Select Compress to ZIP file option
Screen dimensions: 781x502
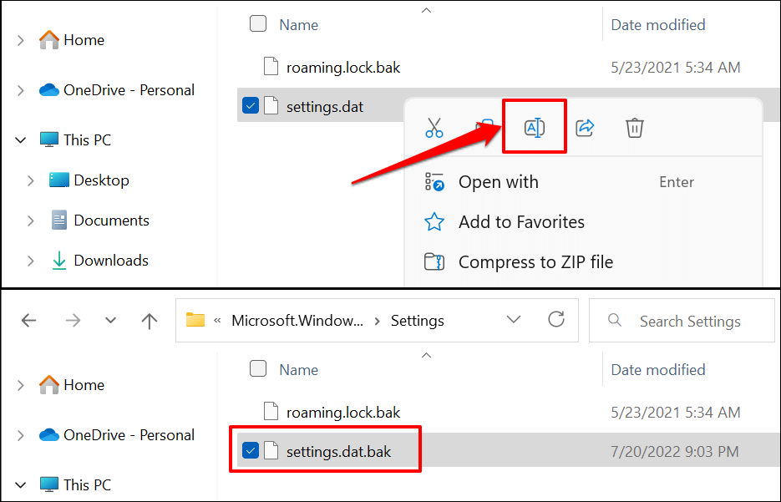pos(535,262)
